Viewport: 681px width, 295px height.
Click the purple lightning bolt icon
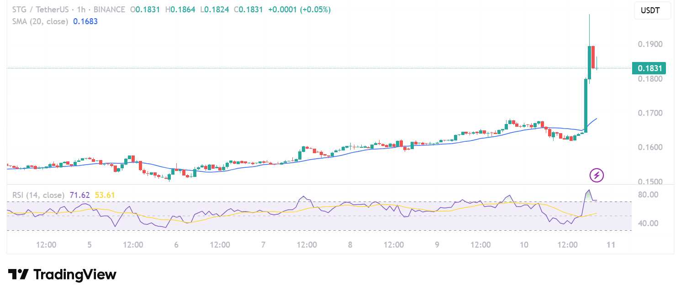tap(597, 175)
